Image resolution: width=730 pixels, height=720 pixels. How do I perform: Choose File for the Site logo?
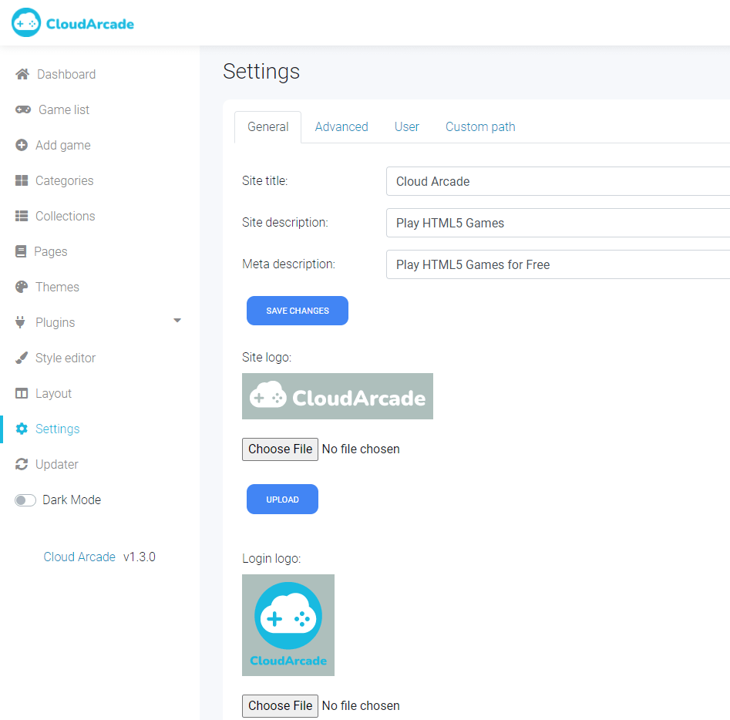280,449
